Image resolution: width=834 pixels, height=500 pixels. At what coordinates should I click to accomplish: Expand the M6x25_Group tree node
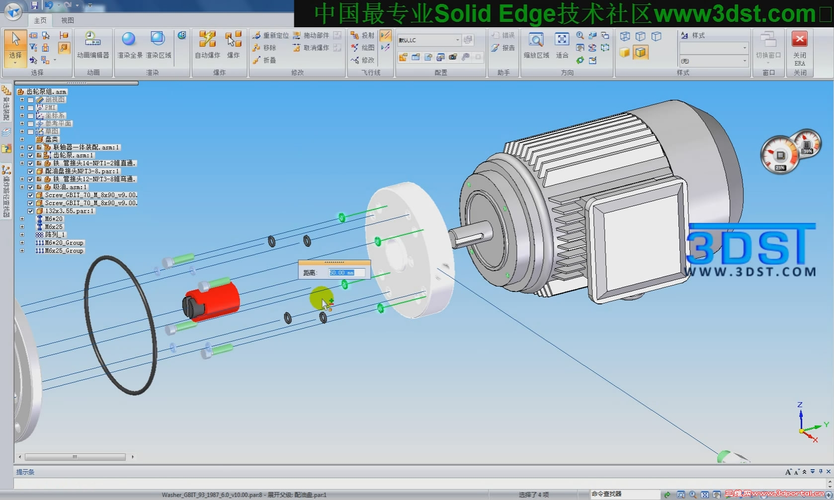coord(22,251)
